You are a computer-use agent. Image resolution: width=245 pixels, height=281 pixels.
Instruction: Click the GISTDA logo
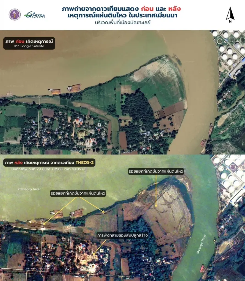(x=34, y=15)
